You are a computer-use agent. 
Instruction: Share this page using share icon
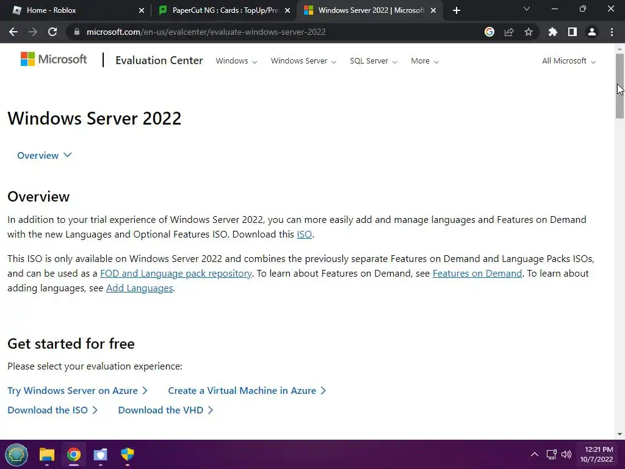coord(509,32)
